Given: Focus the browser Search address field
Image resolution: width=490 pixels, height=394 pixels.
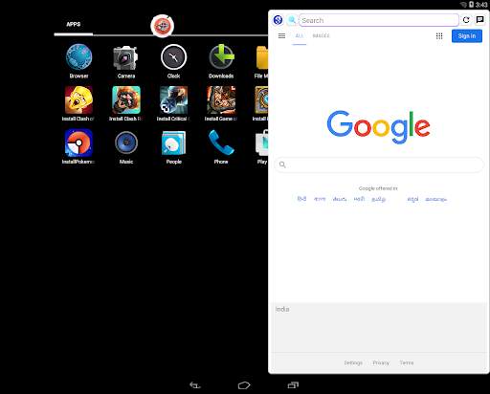Looking at the screenshot, I should tap(379, 20).
